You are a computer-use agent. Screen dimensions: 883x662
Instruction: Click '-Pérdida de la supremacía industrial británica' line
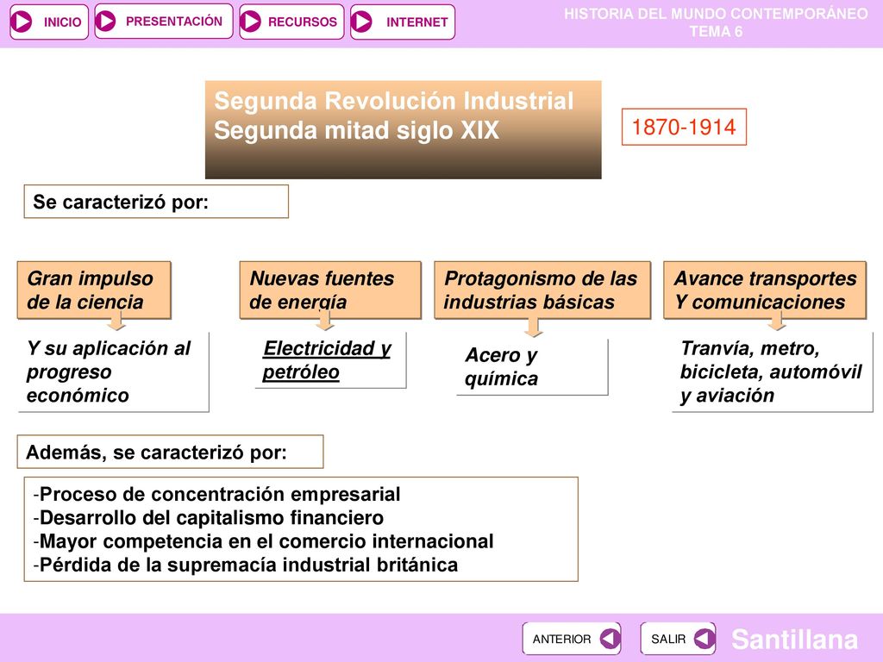[x=246, y=565]
